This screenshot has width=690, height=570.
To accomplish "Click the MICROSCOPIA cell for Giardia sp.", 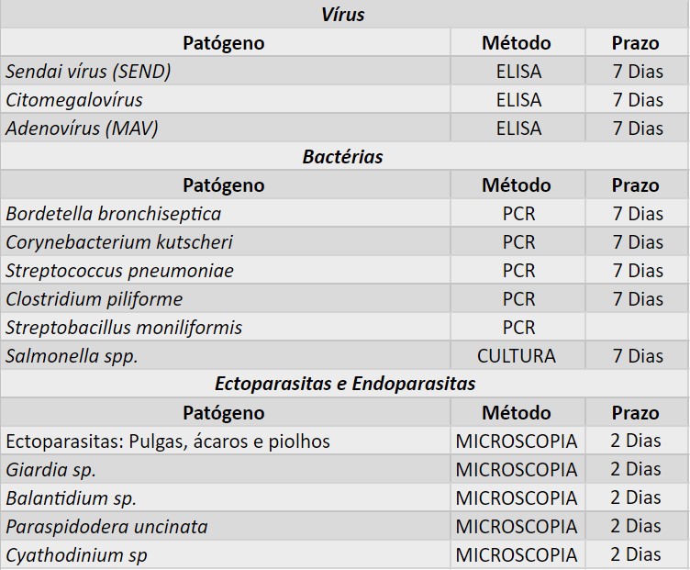I will [517, 470].
